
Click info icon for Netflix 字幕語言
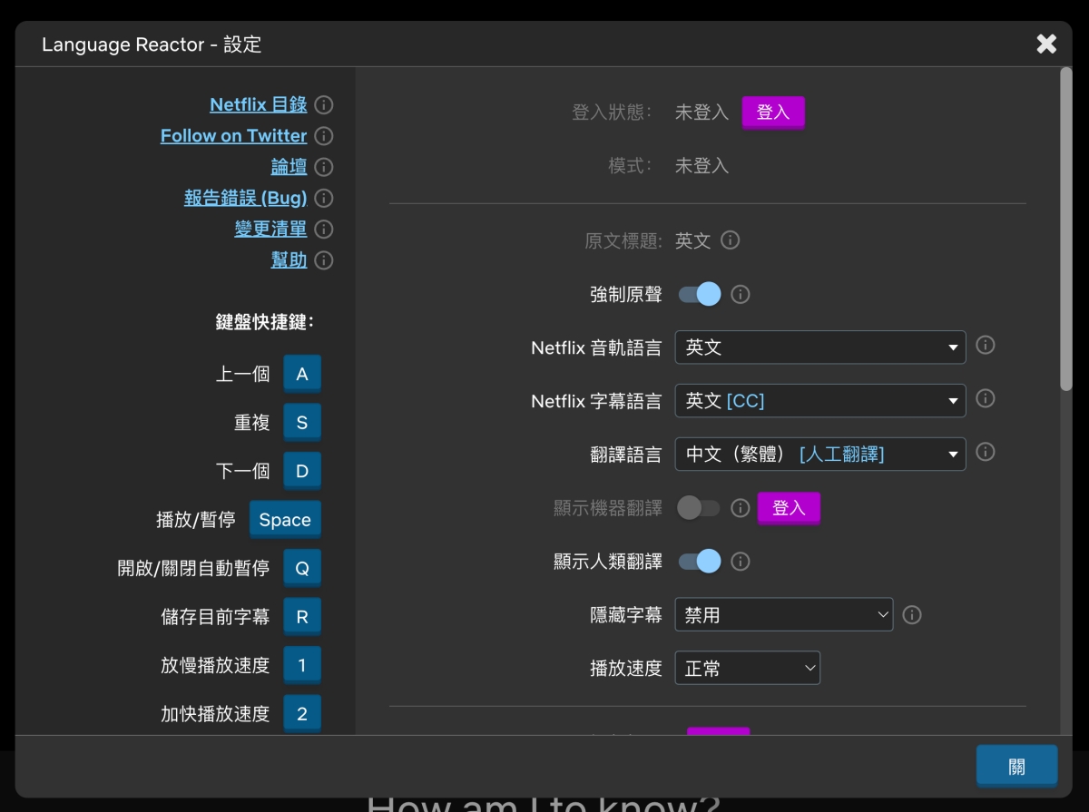pyautogui.click(x=986, y=399)
